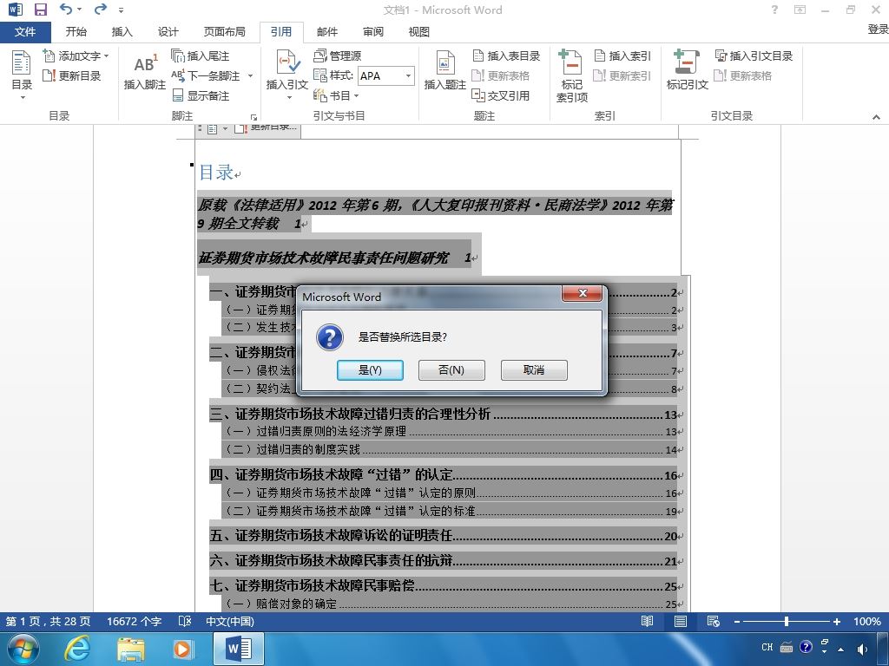Screen dimensions: 889x666
Task: Click 是(Y) to replace the table
Action: 370,369
